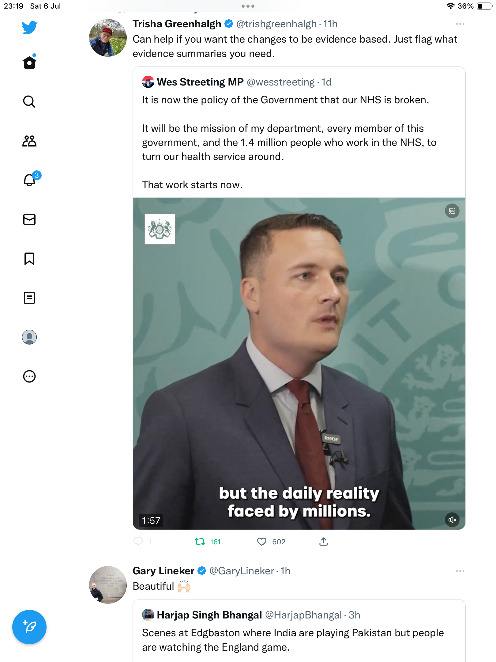Open the @wesstreeting quoted tweet handle
Viewport: 496px width, 662px height.
(280, 82)
